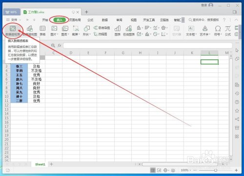This screenshot has height=176, width=244.
Task: Open a new document tab with plus
Action: pos(86,12)
